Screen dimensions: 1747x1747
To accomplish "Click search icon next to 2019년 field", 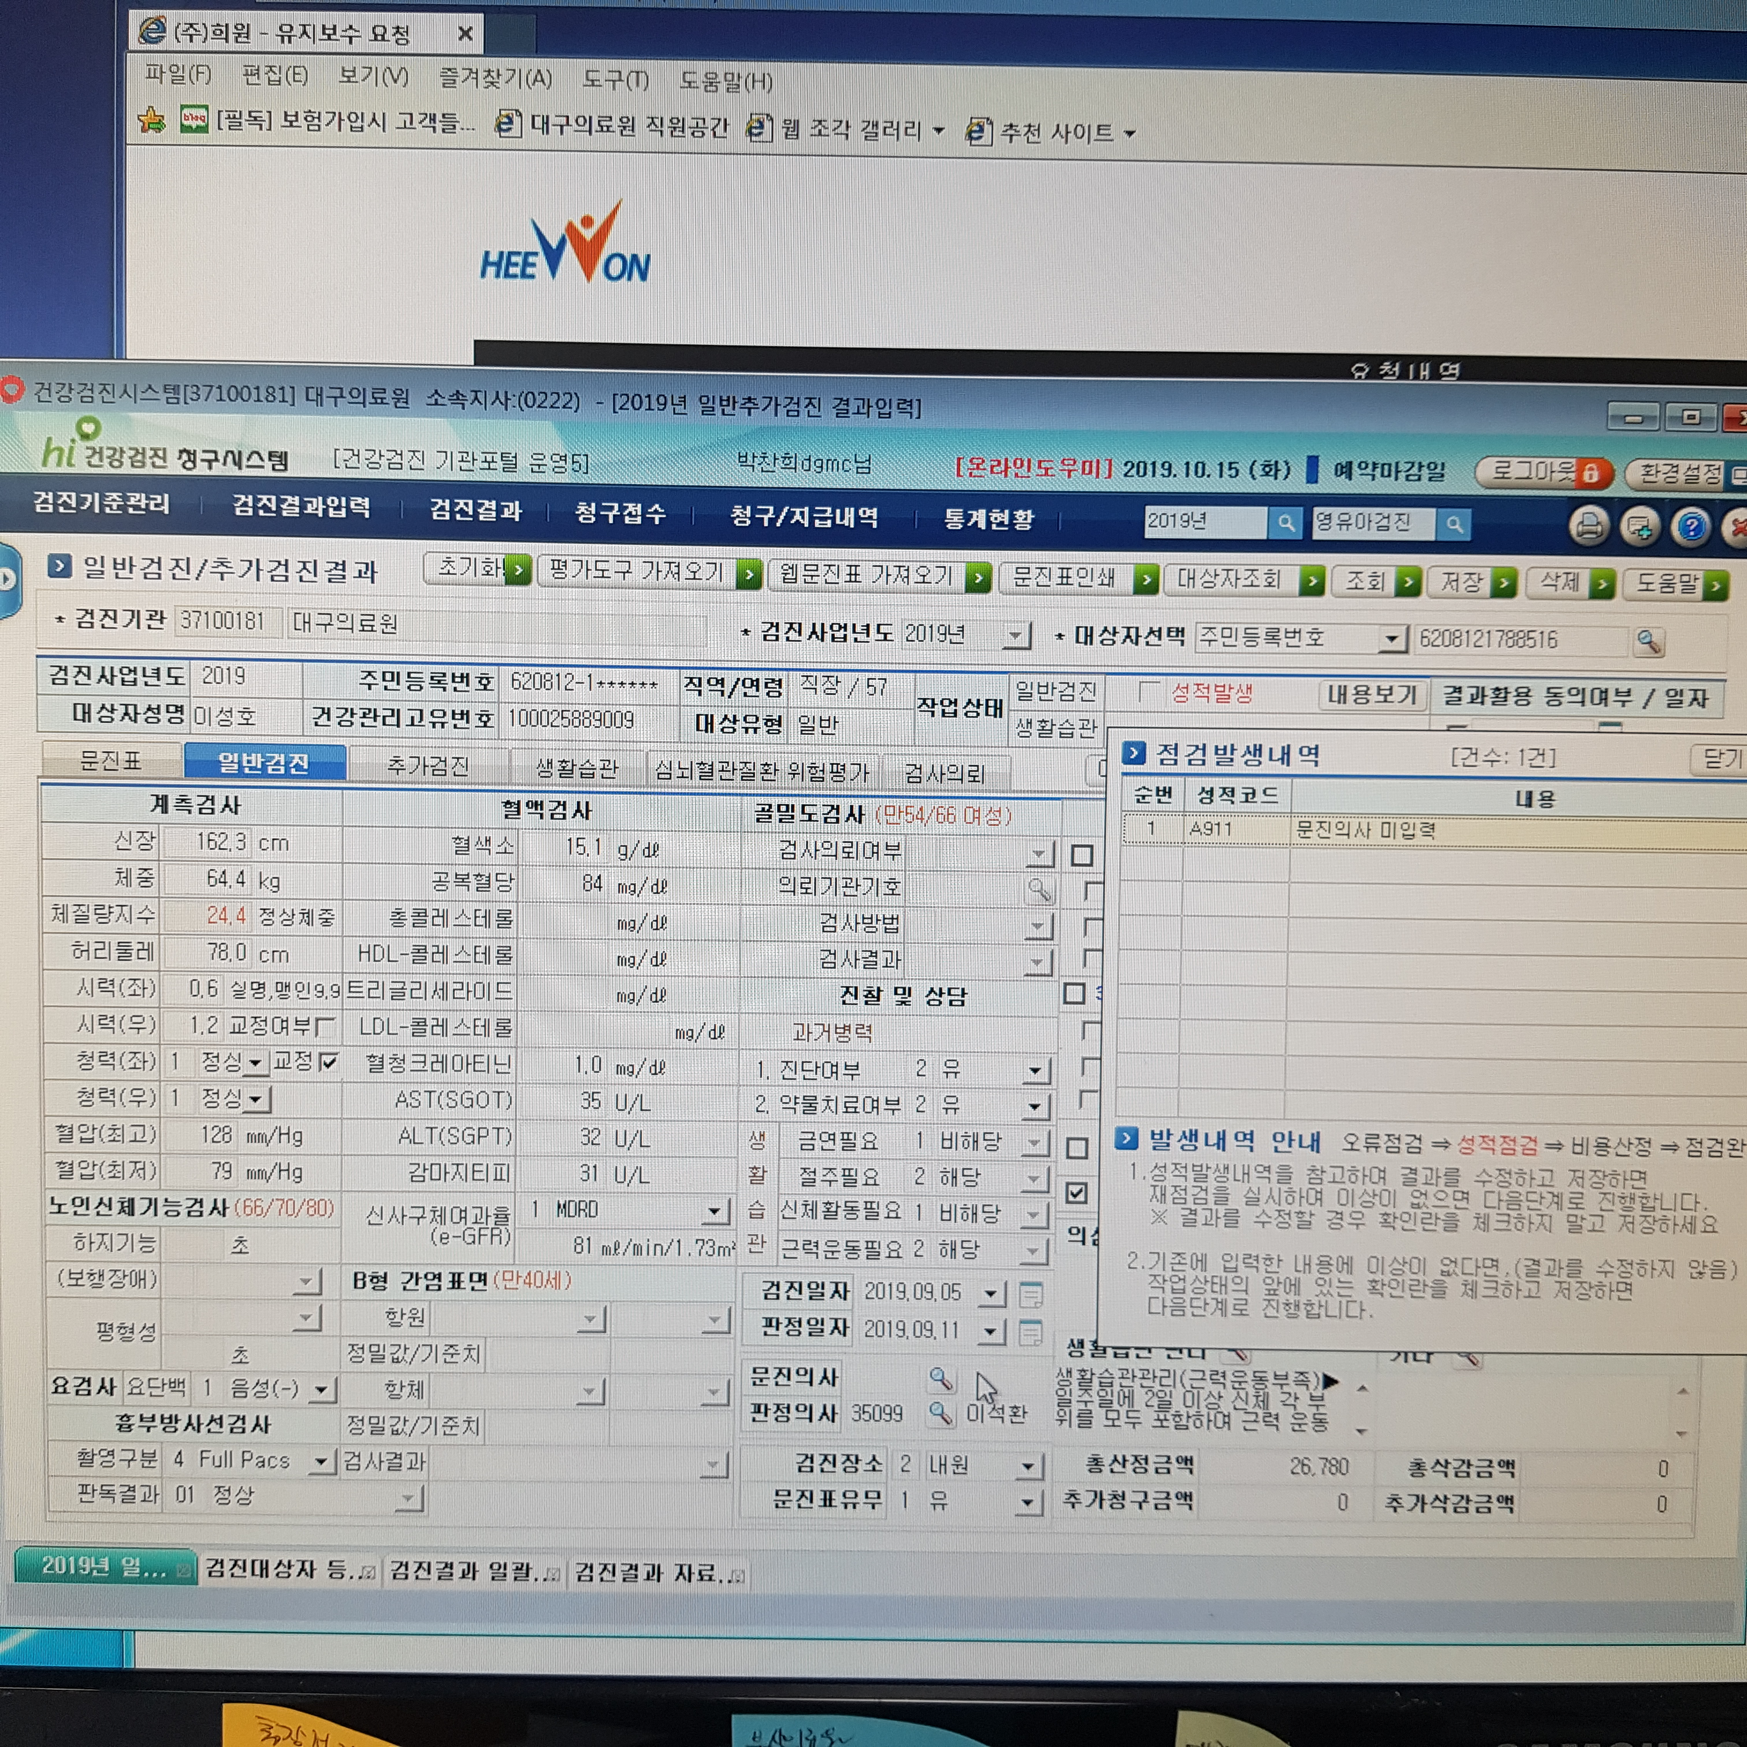I will (x=1285, y=523).
